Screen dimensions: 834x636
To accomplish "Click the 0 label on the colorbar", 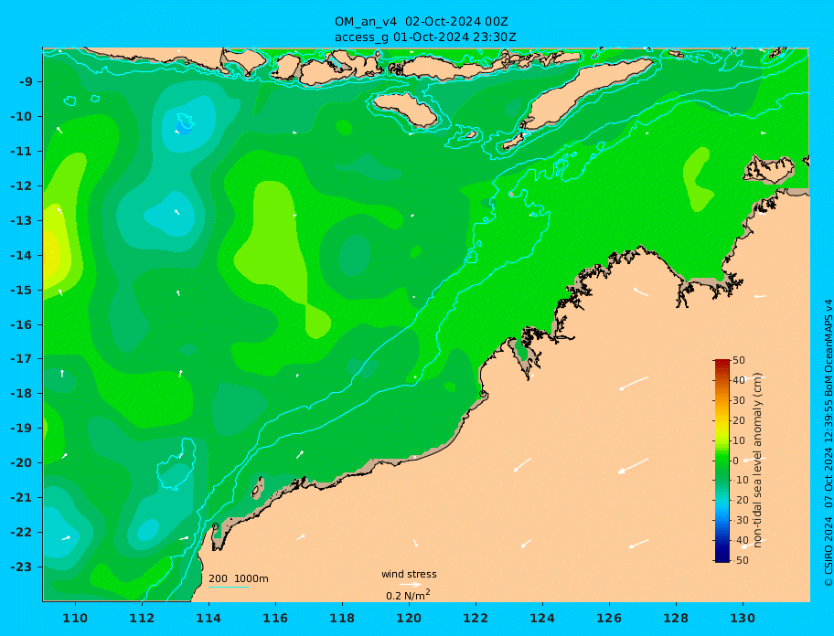I will pyautogui.click(x=736, y=461).
